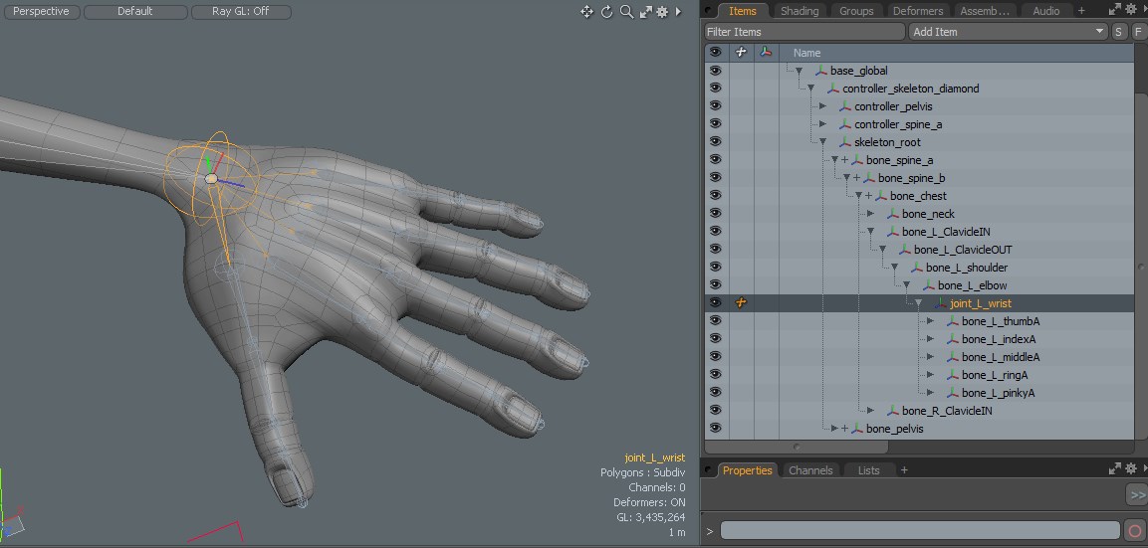Click the visibility eye column header
Viewport: 1148px width, 548px height.
pyautogui.click(x=715, y=52)
